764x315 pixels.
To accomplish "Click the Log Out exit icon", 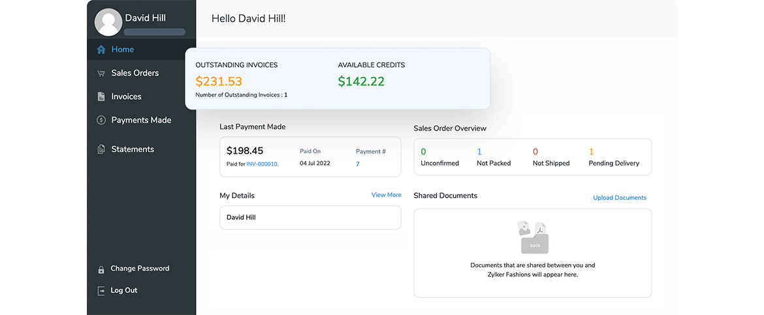I will tap(101, 291).
